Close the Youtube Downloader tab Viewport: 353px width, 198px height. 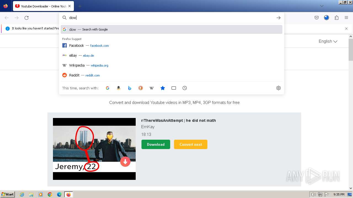69,6
